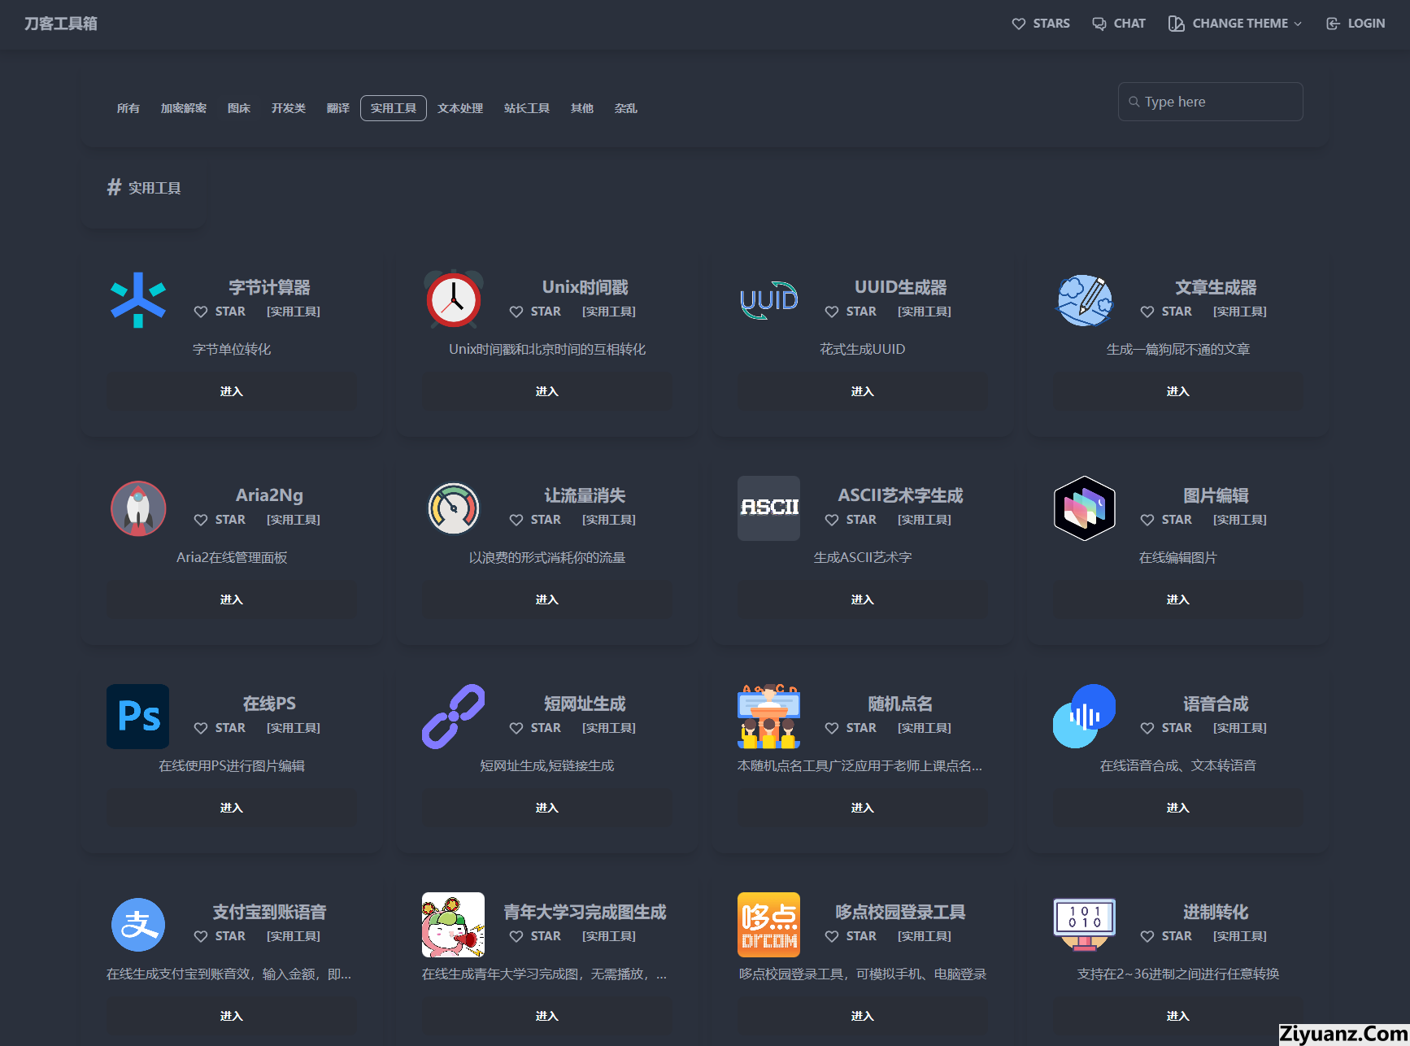The width and height of the screenshot is (1410, 1046).
Task: Enter the Aria2Ng tool
Action: click(232, 599)
